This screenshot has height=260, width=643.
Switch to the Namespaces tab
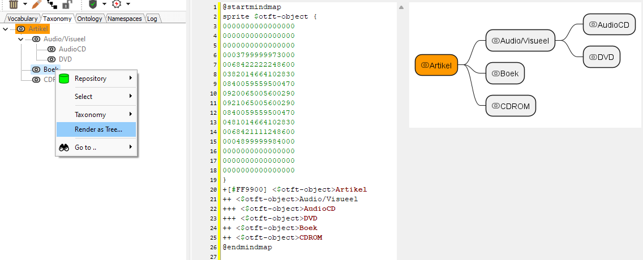(x=125, y=19)
